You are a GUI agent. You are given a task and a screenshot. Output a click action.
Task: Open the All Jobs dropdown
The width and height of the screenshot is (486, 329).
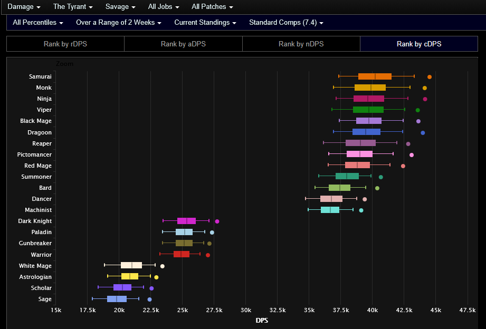click(164, 6)
